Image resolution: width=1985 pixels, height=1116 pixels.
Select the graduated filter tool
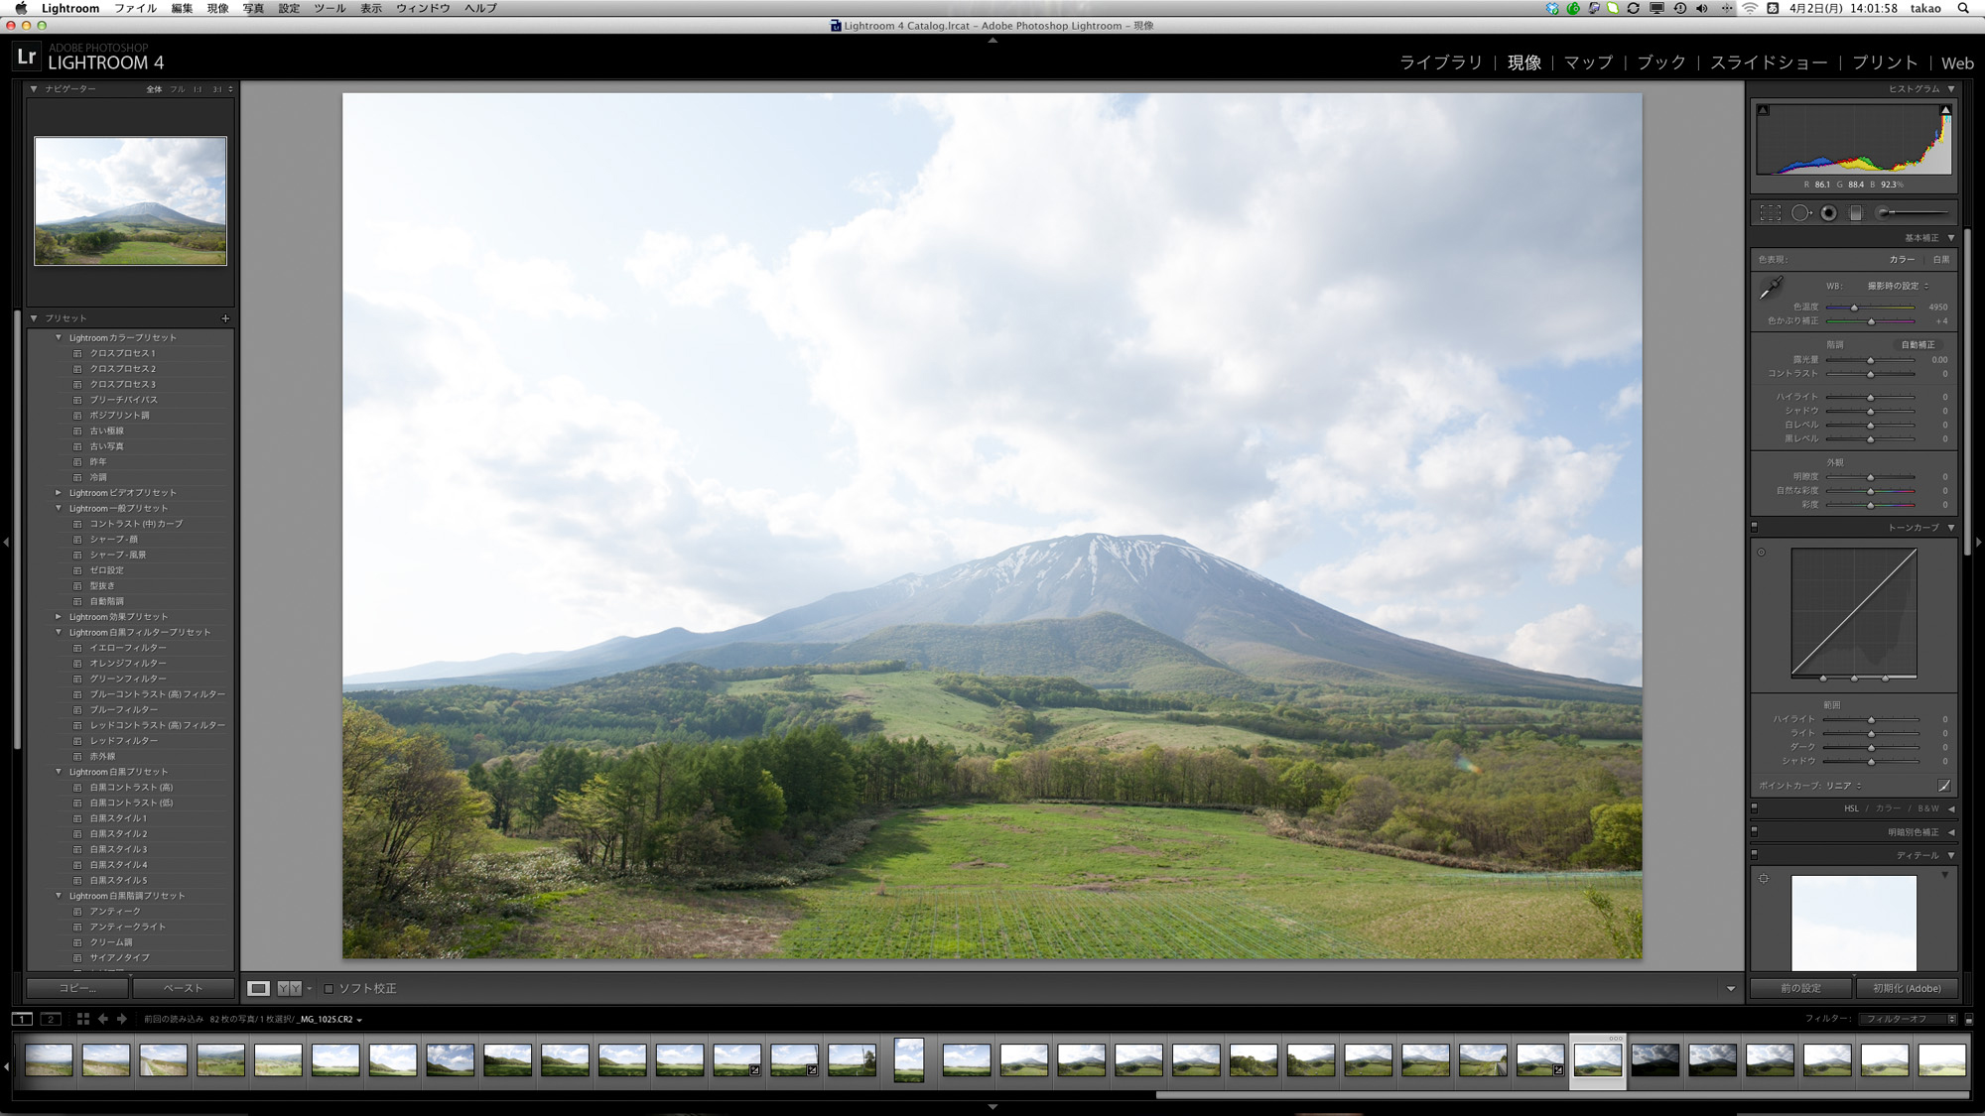point(1856,212)
